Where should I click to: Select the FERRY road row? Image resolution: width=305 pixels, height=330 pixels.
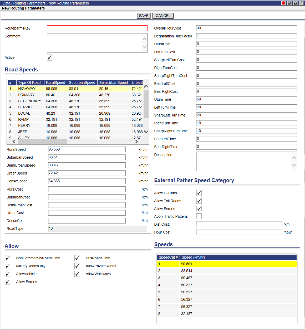[x=75, y=125]
